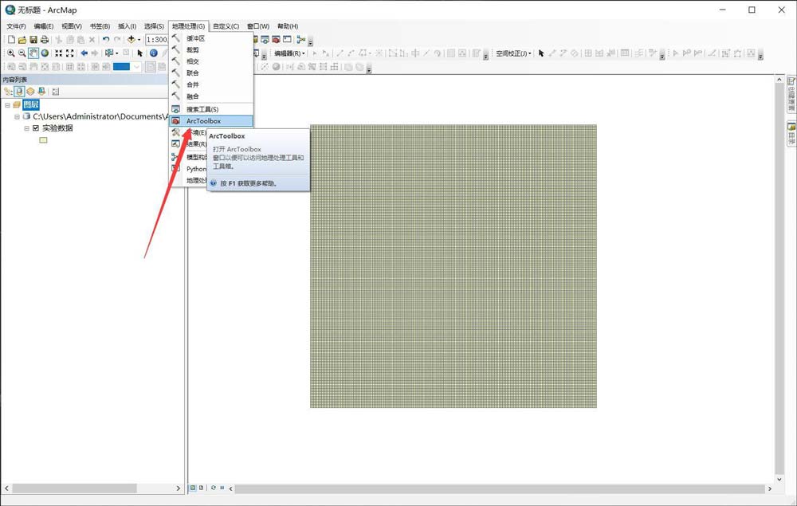Click the fixed zoom in arrows icon

pyautogui.click(x=59, y=53)
